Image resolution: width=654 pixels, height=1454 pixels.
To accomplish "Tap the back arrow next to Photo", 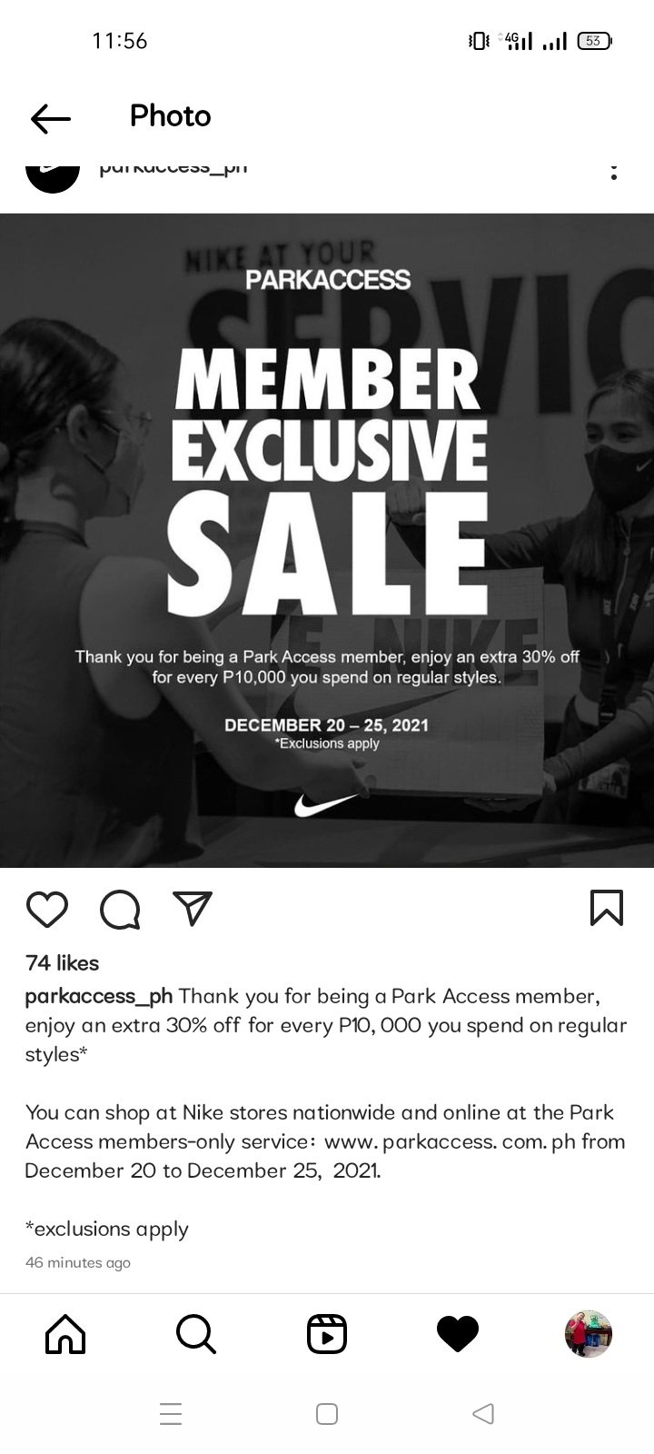I will (50, 117).
